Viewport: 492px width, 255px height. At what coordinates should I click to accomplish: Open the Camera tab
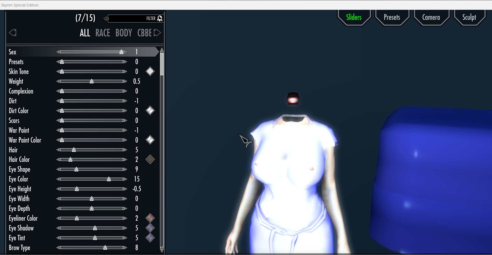point(431,17)
